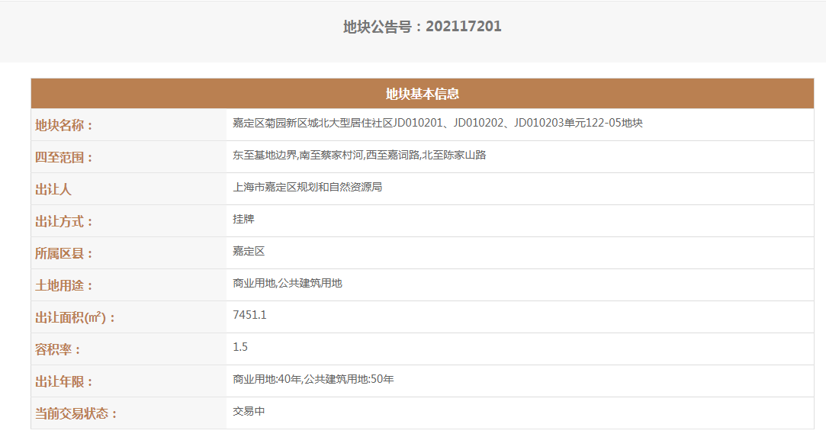This screenshot has height=437, width=826.
Task: Select the parcel name value with JD010201
Action: click(437, 123)
